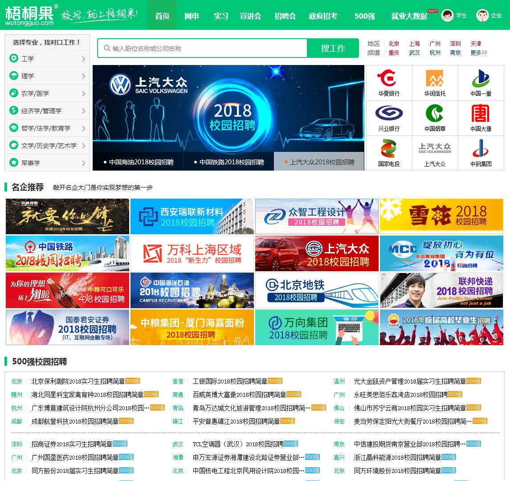Image resolution: width=510 pixels, height=481 pixels.
Task: Open the 兴业银行 logo tile
Action: tap(389, 118)
